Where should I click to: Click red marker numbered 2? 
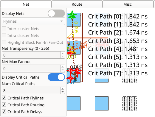pyautogui.click(x=70, y=78)
